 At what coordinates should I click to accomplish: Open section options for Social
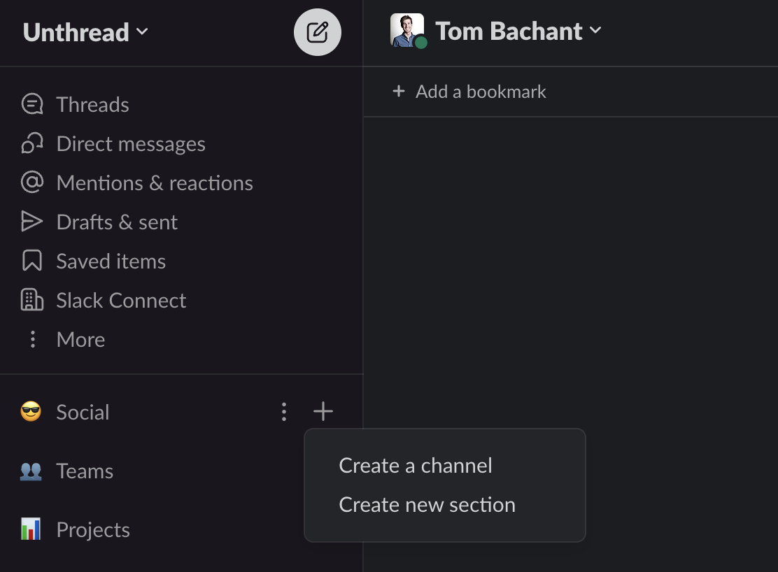(284, 412)
